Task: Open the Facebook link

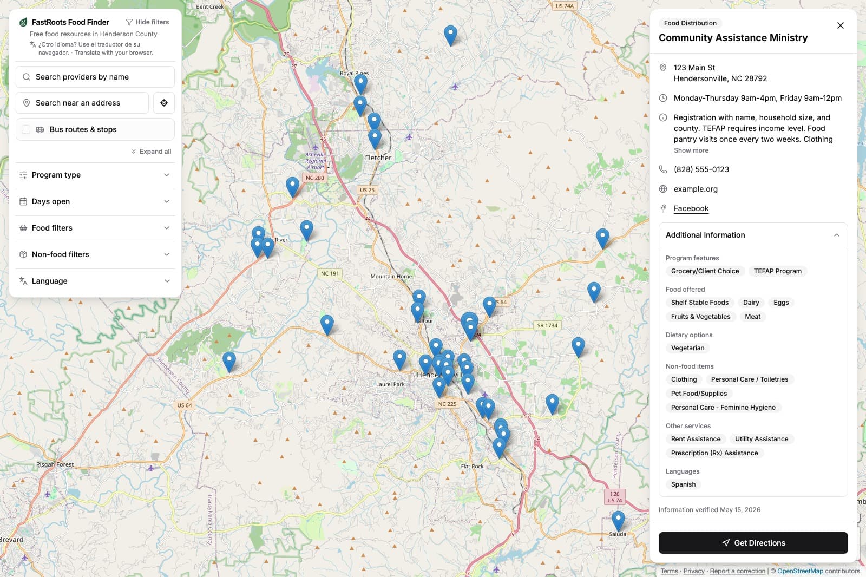Action: coord(691,208)
